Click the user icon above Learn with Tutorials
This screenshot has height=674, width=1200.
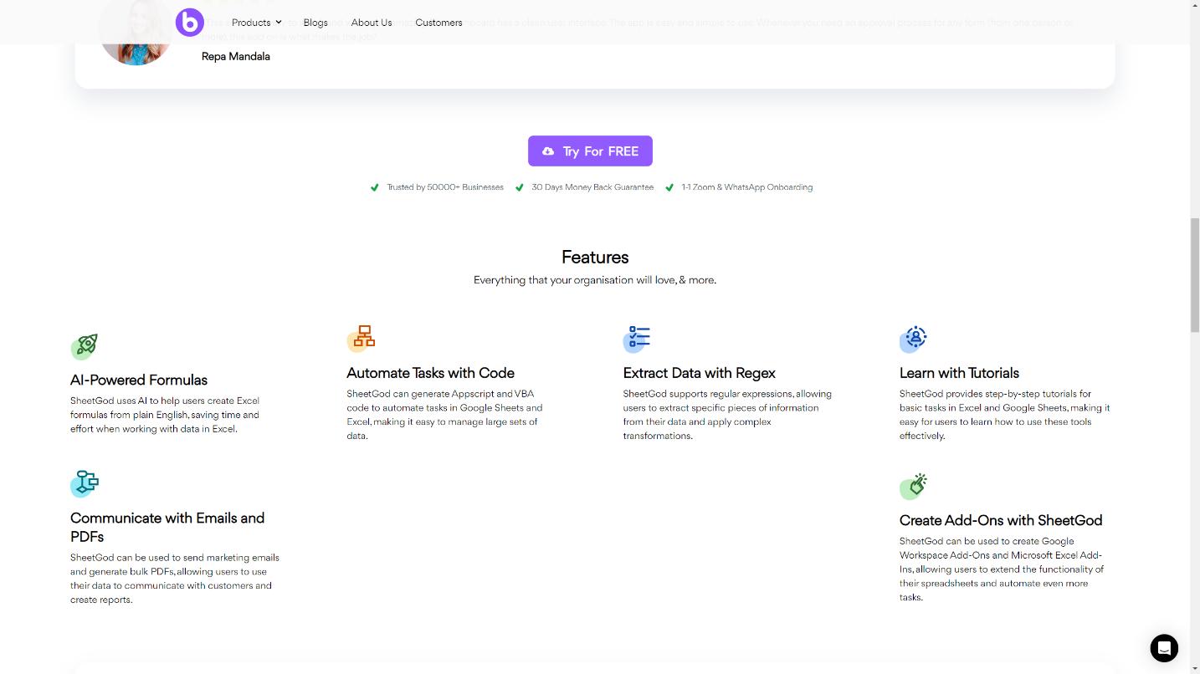913,339
